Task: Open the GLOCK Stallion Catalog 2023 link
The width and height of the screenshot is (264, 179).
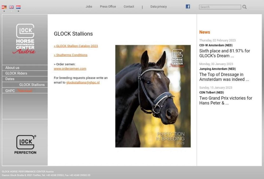Action: (76, 46)
